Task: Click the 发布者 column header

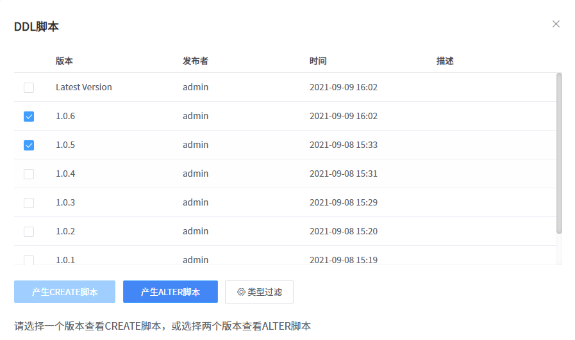Action: pos(196,61)
